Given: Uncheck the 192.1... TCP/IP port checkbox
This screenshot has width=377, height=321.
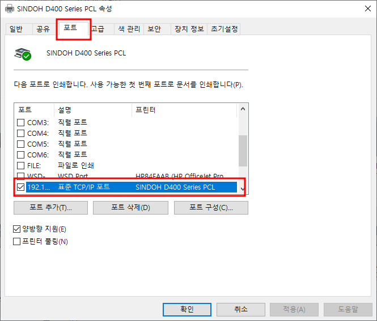Looking at the screenshot, I should click(20, 187).
